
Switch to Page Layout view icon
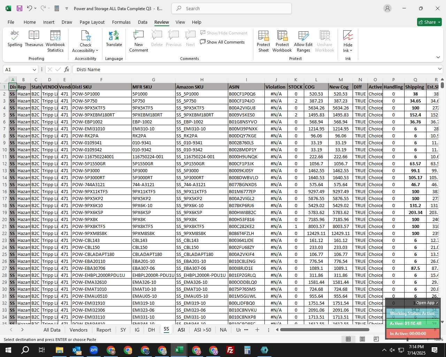[362, 339]
